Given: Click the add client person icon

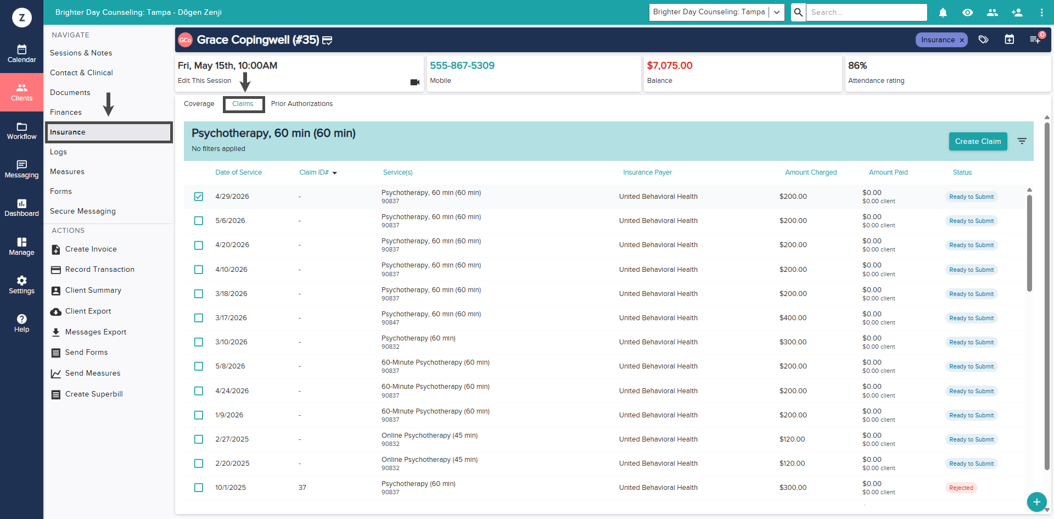Looking at the screenshot, I should pos(1017,12).
